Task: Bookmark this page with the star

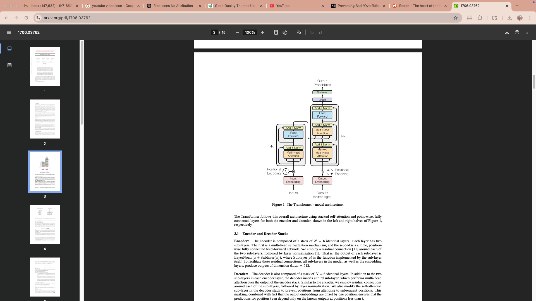Action: (456, 18)
